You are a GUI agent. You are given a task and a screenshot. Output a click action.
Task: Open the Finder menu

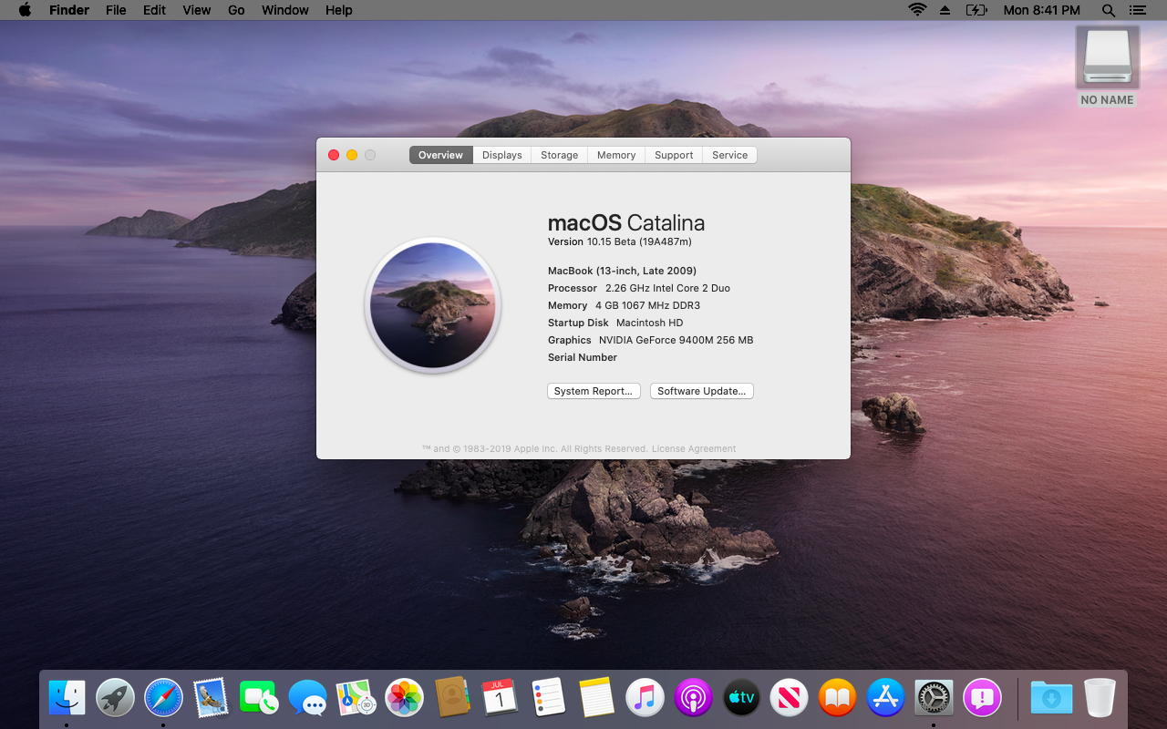click(x=69, y=10)
